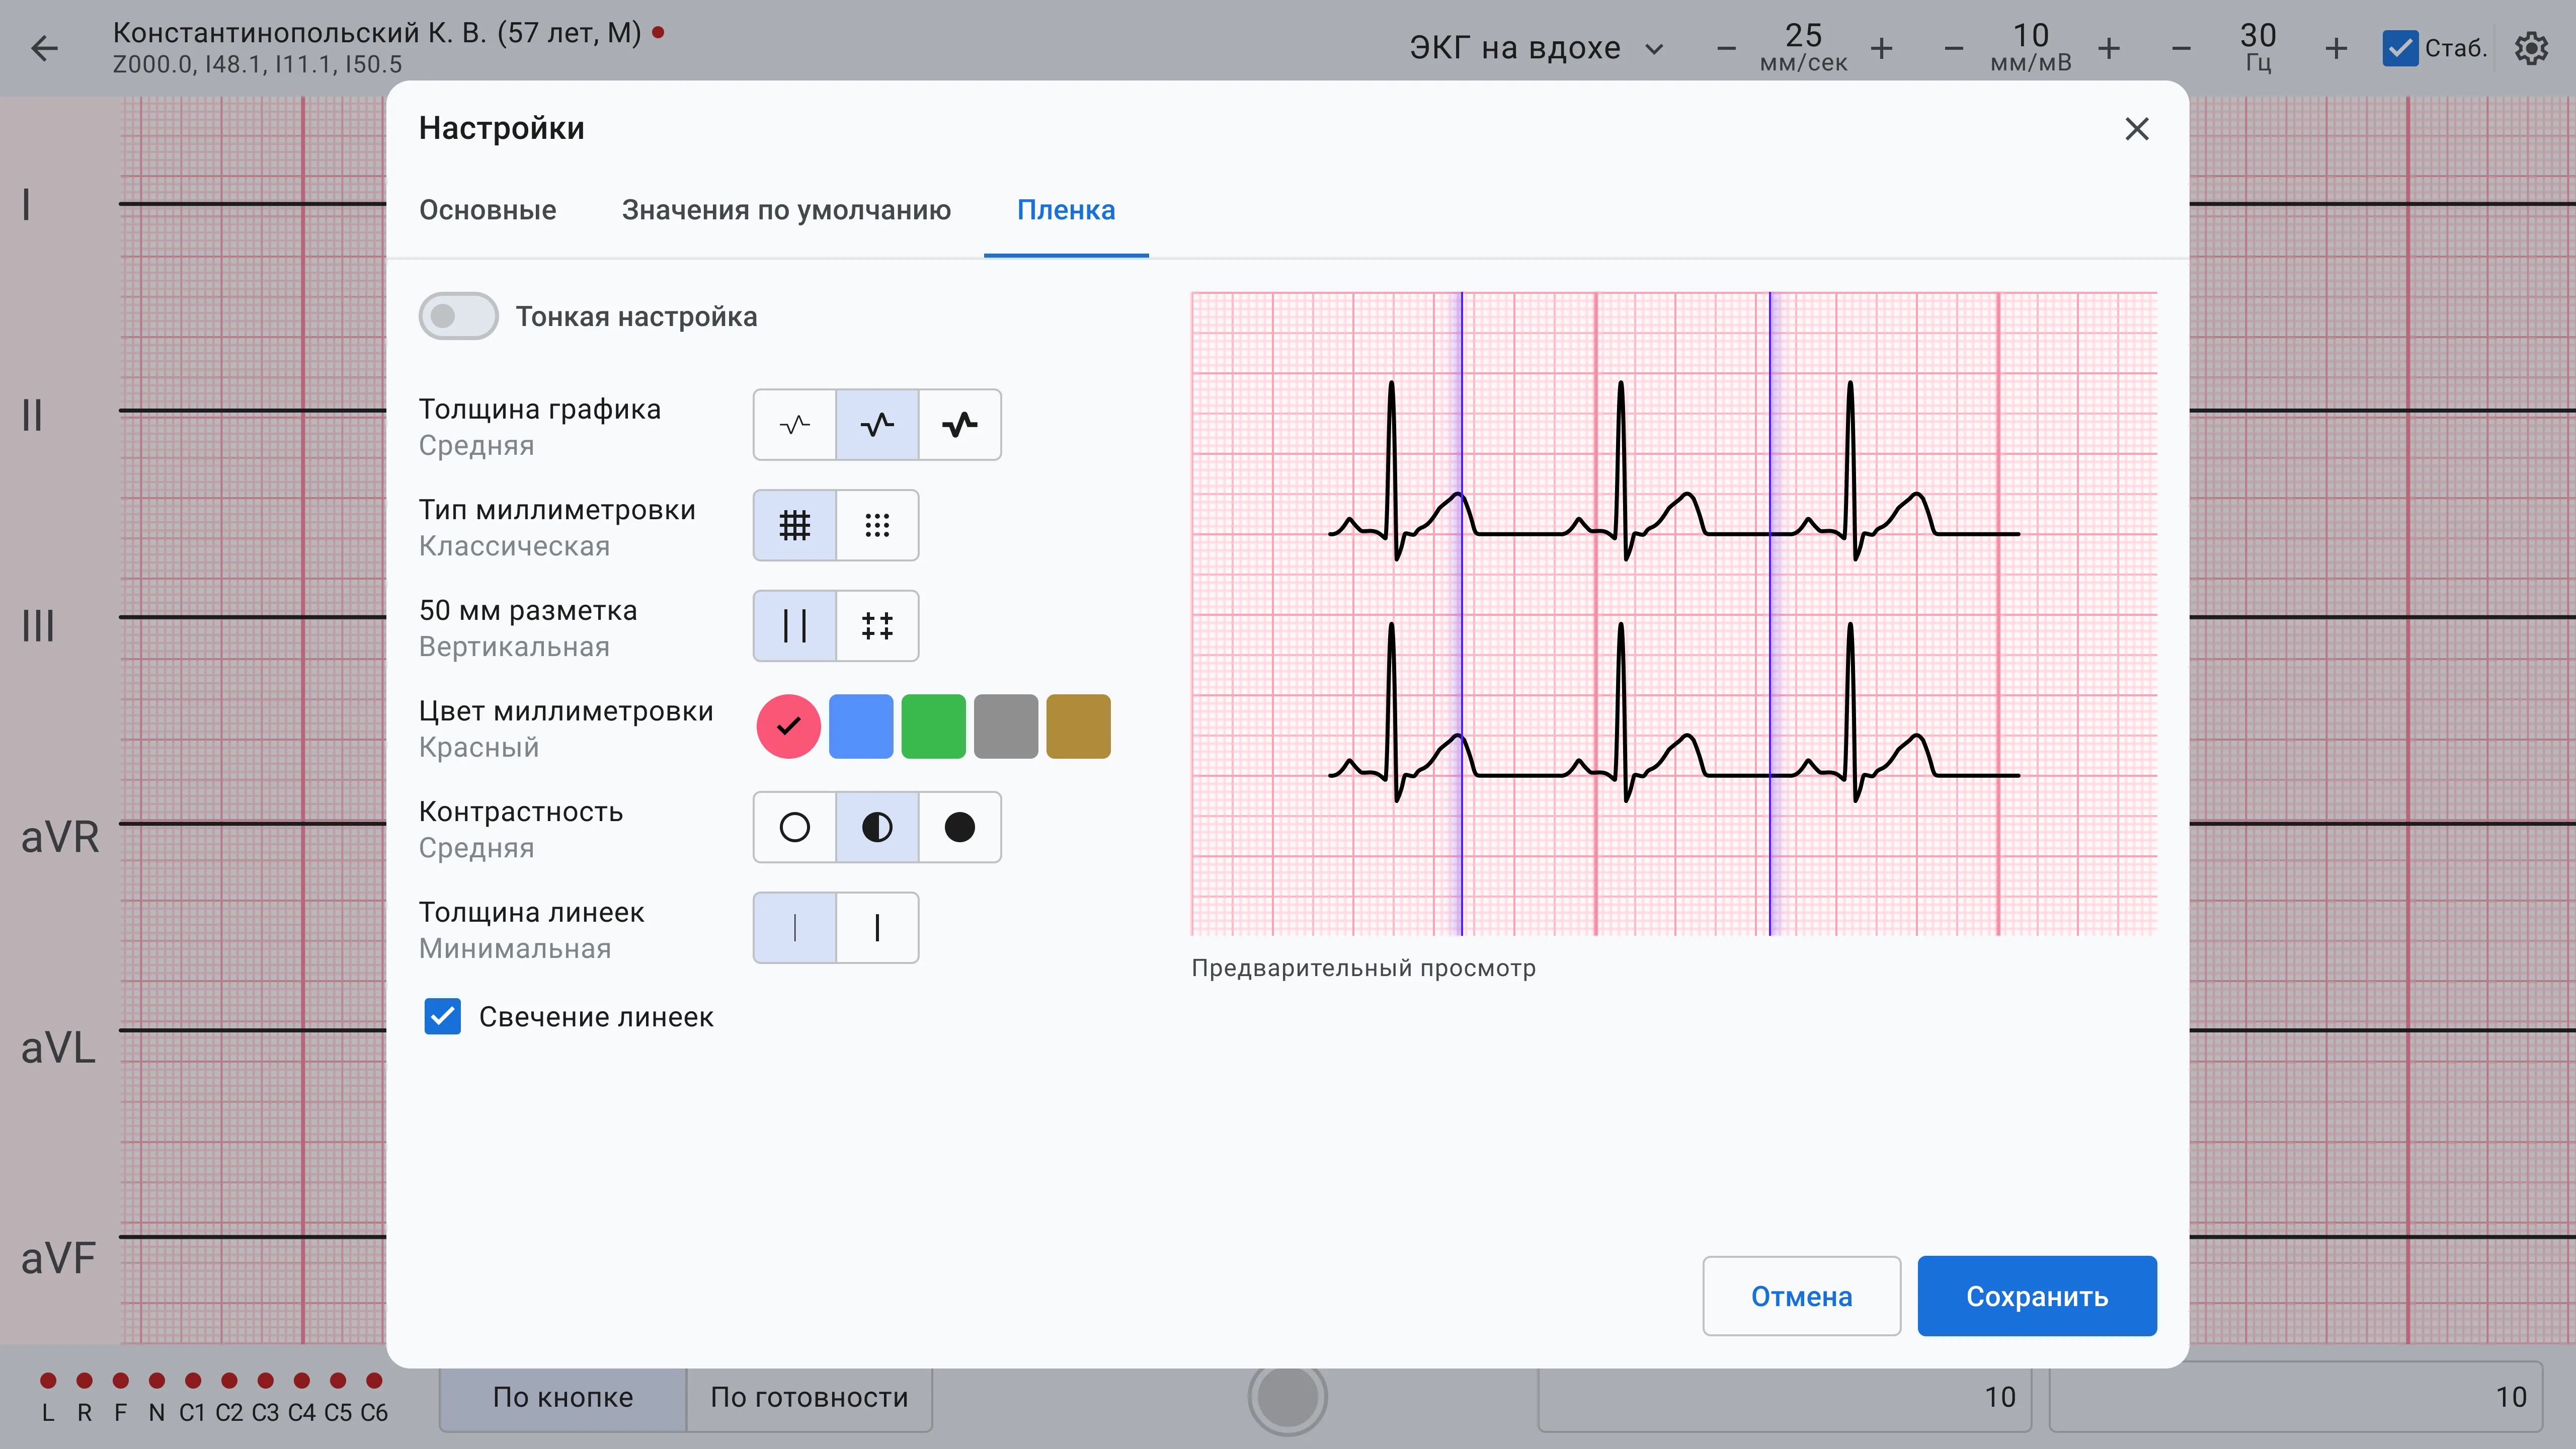Click the left bottom field showing 10
Image resolution: width=2576 pixels, height=1449 pixels.
1784,1397
